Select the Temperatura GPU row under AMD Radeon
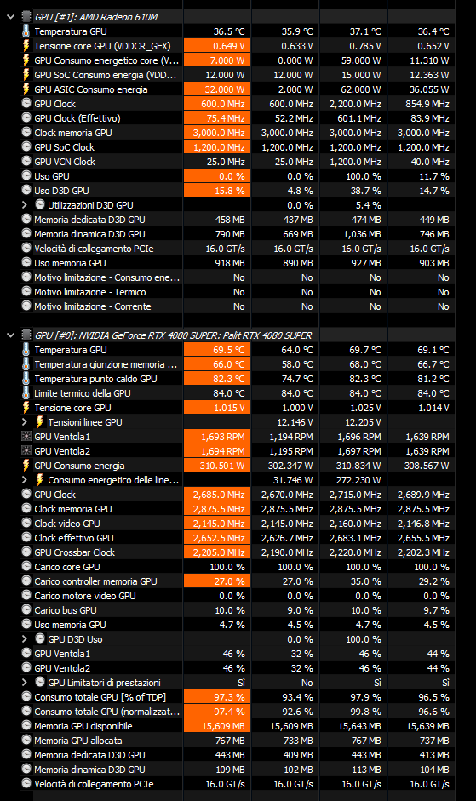Viewport: 476px width, 801px height. 238,31
